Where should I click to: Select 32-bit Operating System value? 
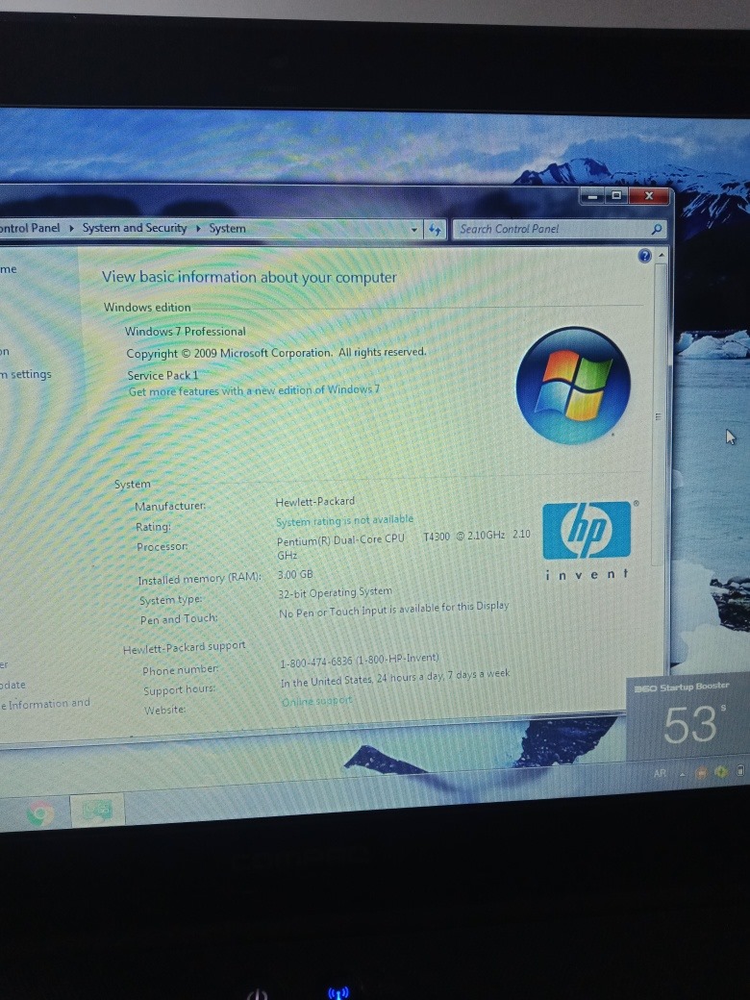pos(335,592)
